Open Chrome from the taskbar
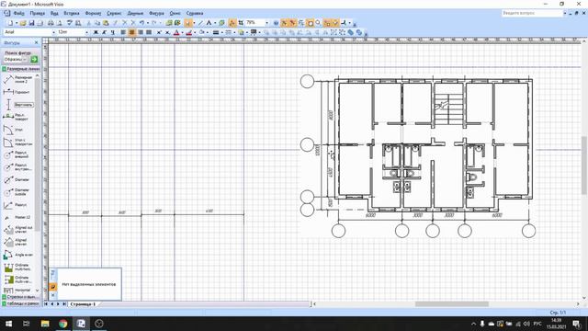Screen dimensions: 588x331 coord(63,324)
